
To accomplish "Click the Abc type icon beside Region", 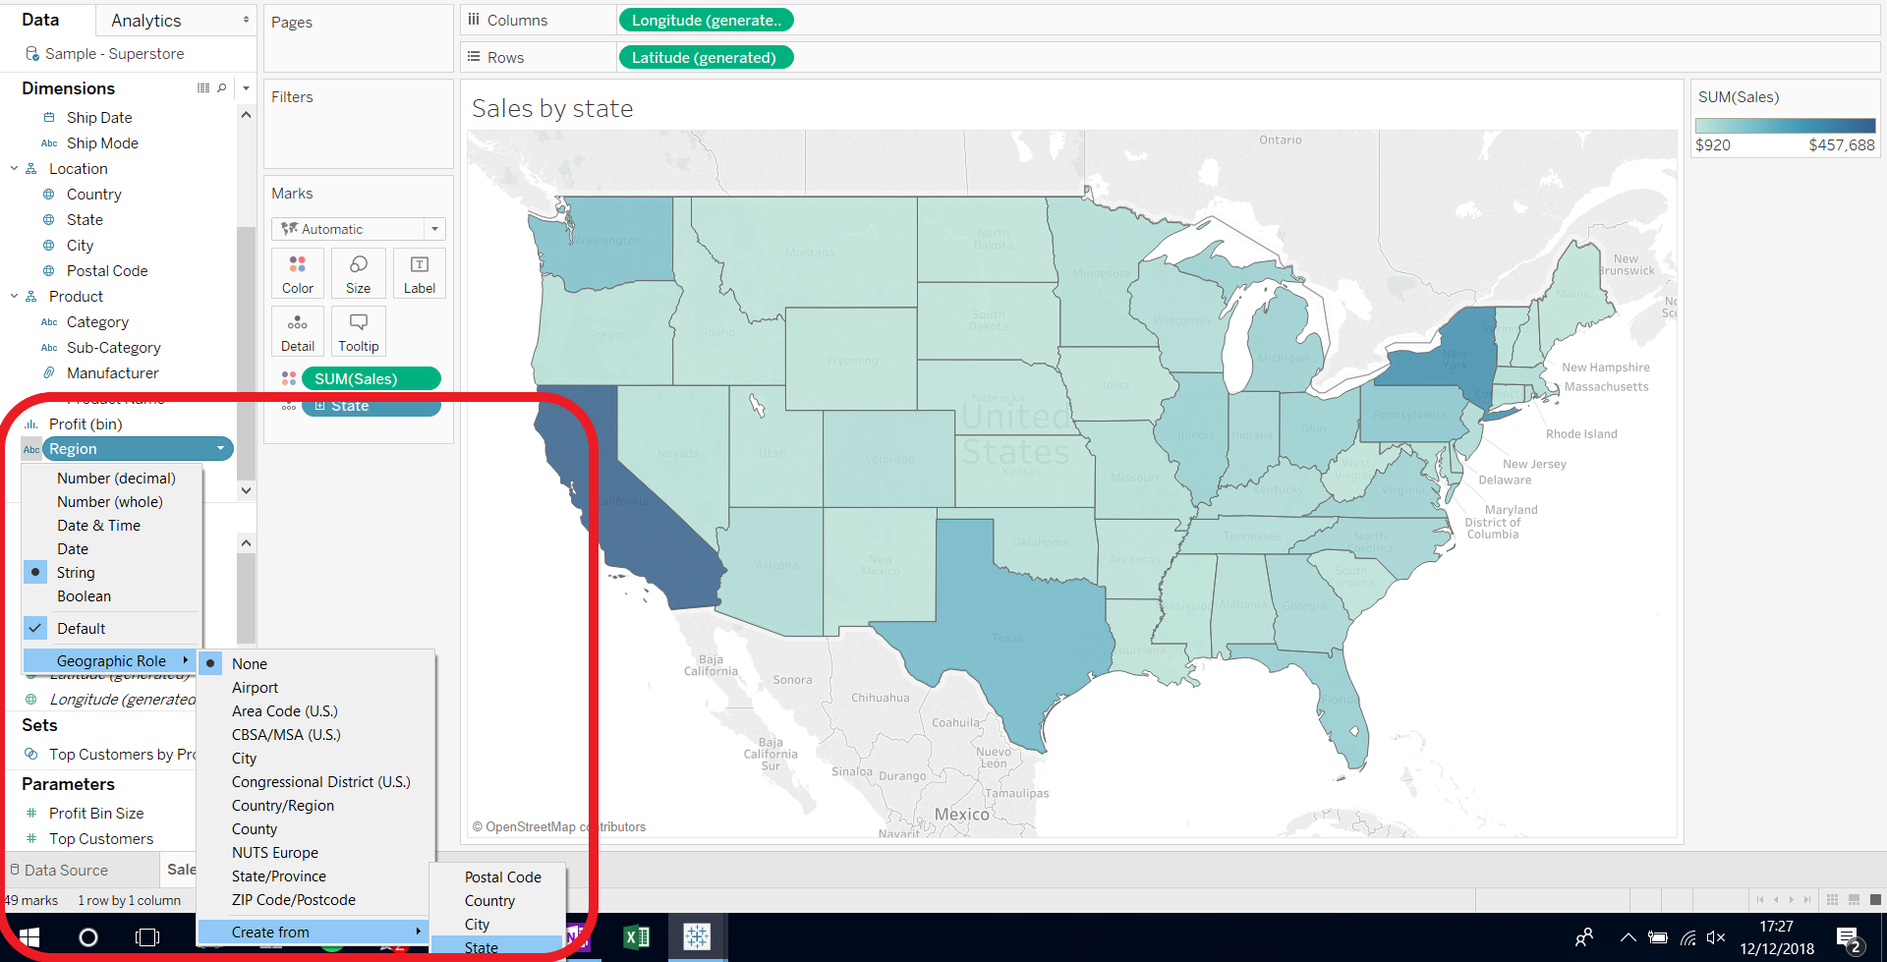I will 31,449.
